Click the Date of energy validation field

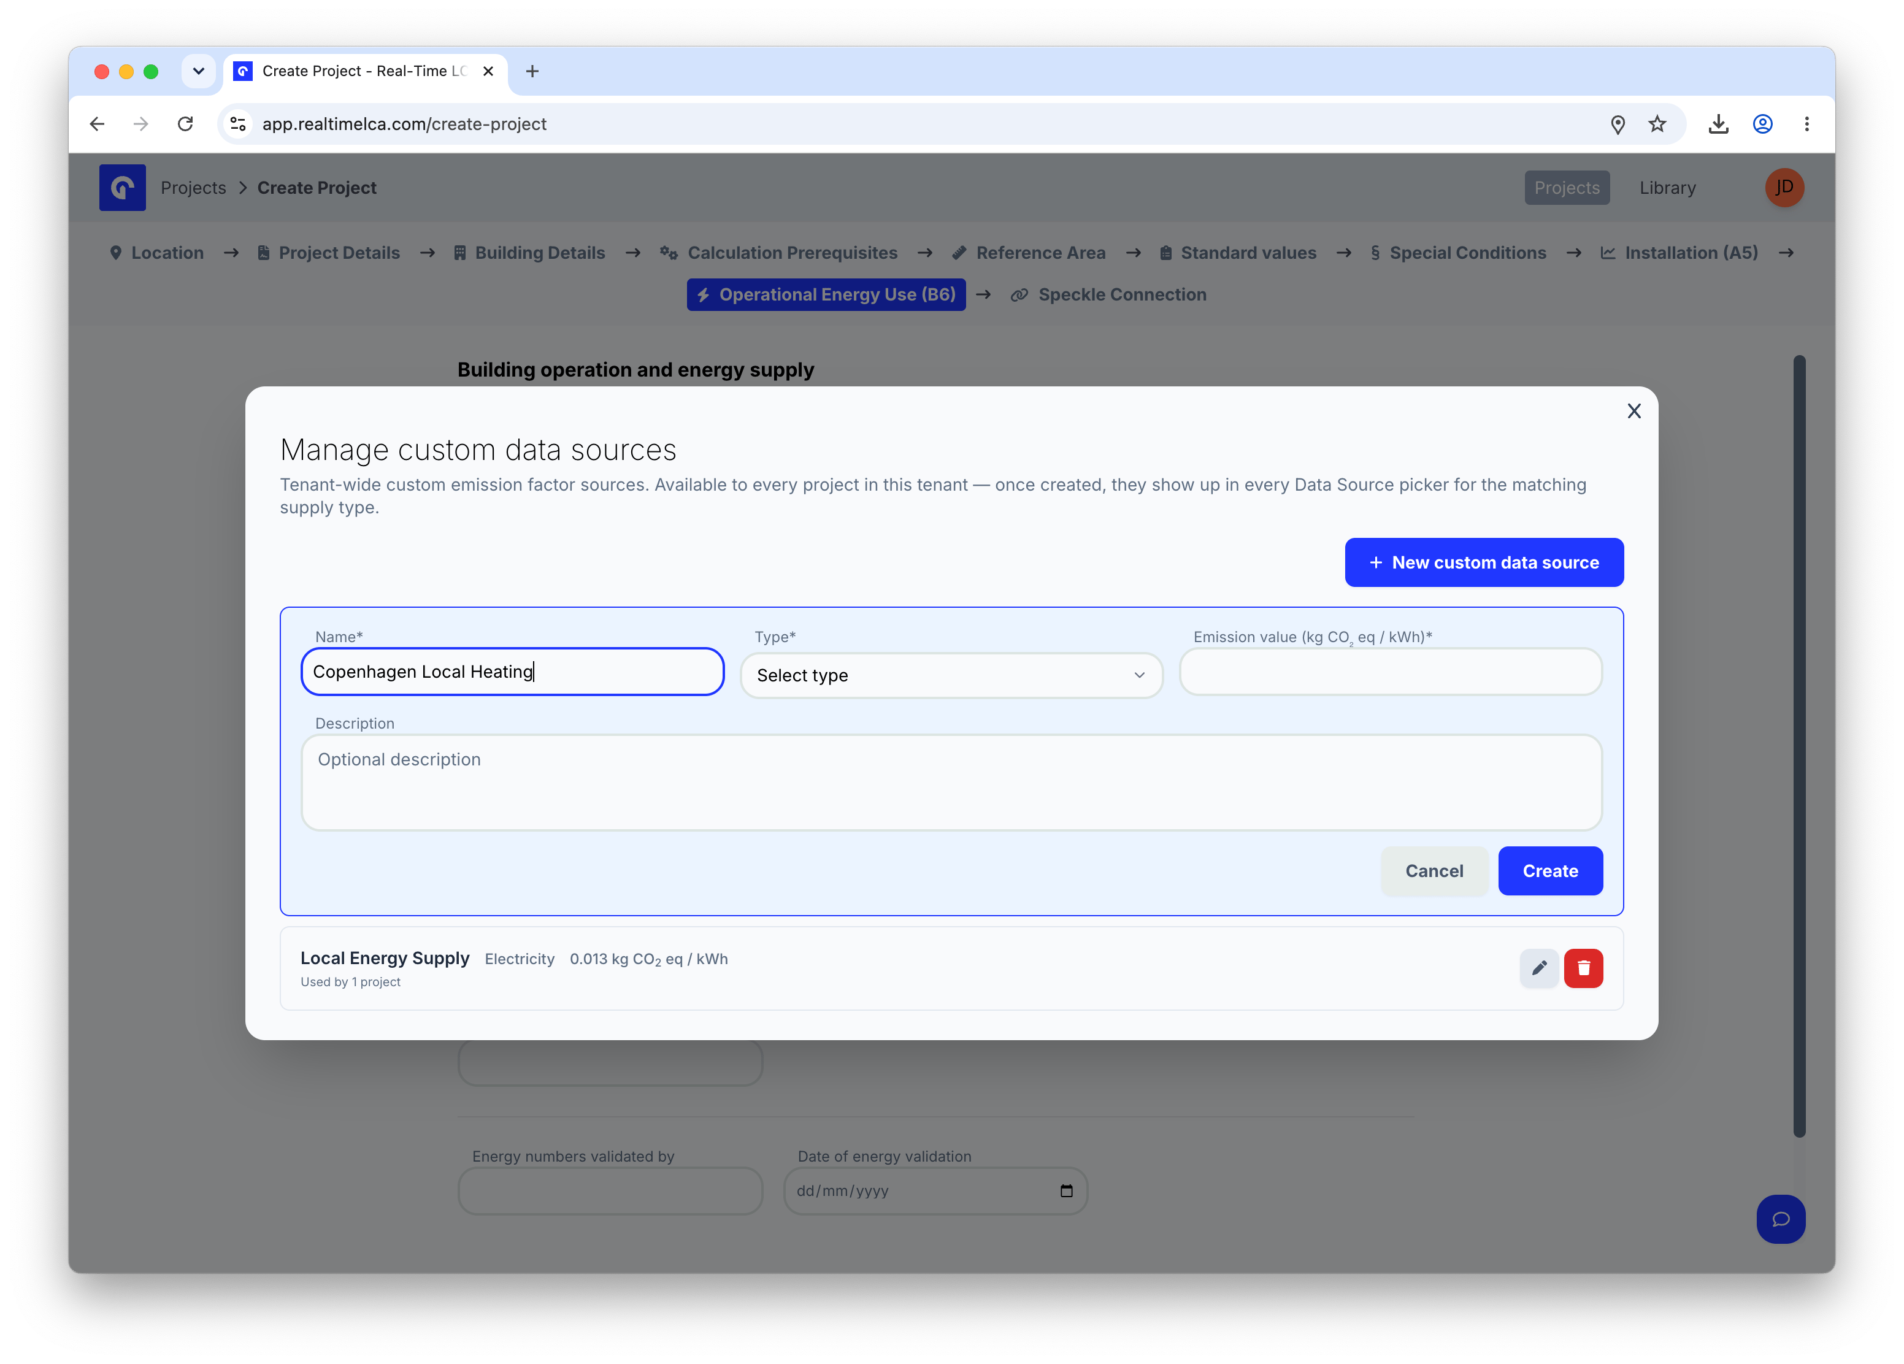tap(935, 1190)
